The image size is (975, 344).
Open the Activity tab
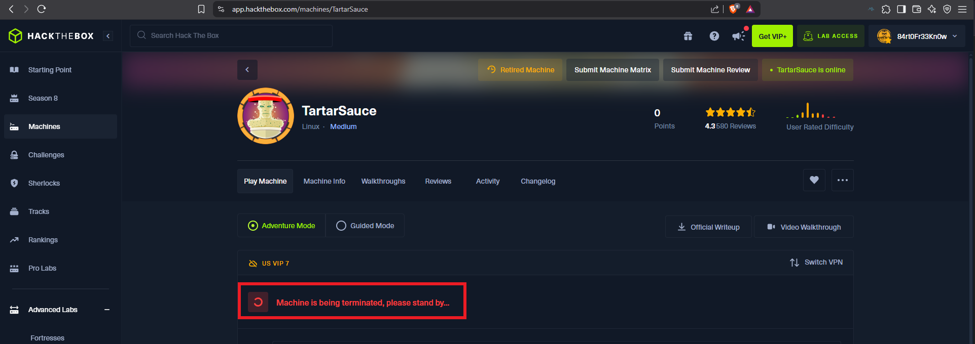coord(488,181)
